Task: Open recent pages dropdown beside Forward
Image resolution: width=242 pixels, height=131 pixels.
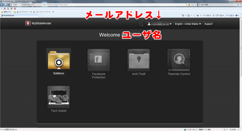Action: tap(8, 5)
